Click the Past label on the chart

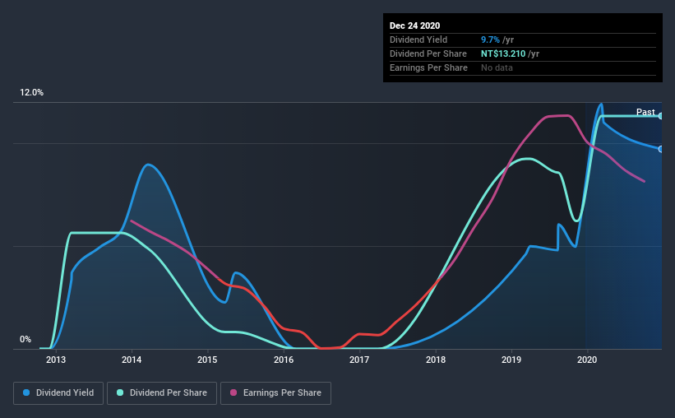point(645,112)
